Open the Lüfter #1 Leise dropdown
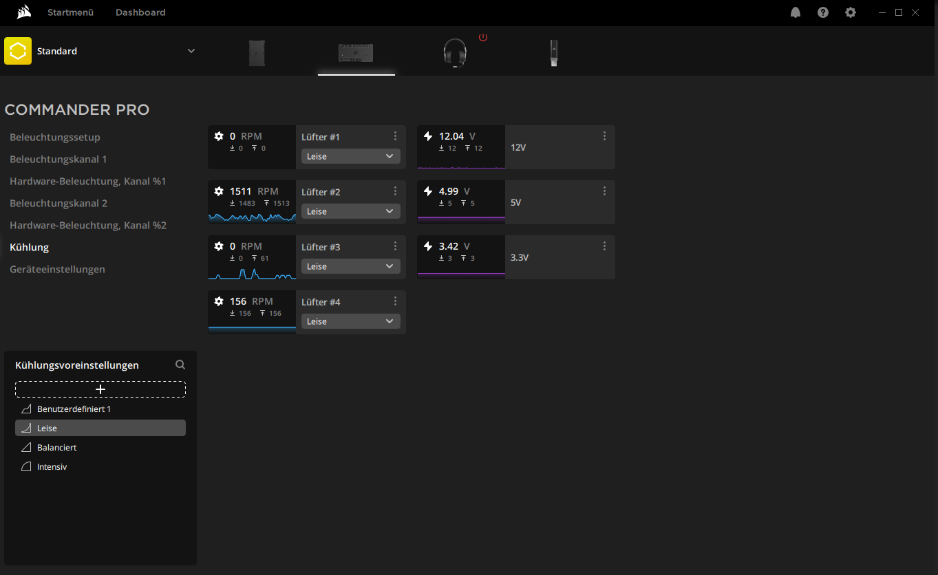The image size is (938, 575). coord(351,156)
